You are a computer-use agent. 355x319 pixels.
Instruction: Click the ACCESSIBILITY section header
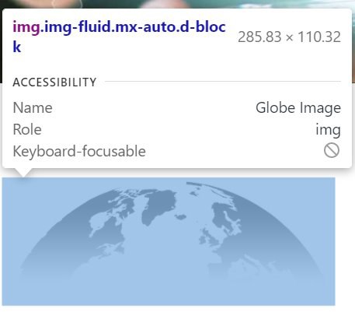coord(54,82)
